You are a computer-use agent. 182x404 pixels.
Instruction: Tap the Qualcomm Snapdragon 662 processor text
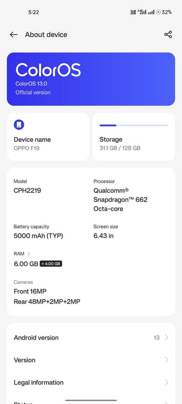coord(121,200)
